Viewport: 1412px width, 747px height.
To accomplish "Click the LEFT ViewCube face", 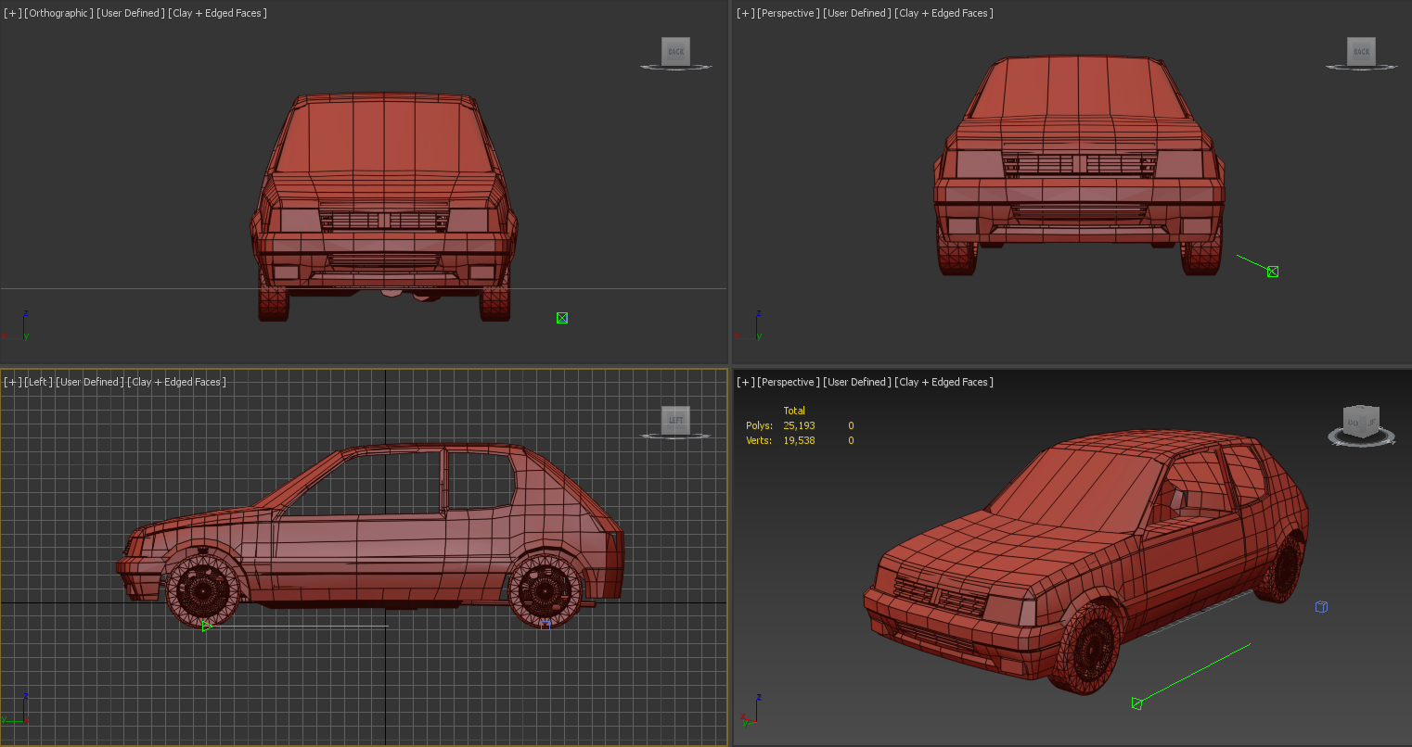I will (x=675, y=421).
